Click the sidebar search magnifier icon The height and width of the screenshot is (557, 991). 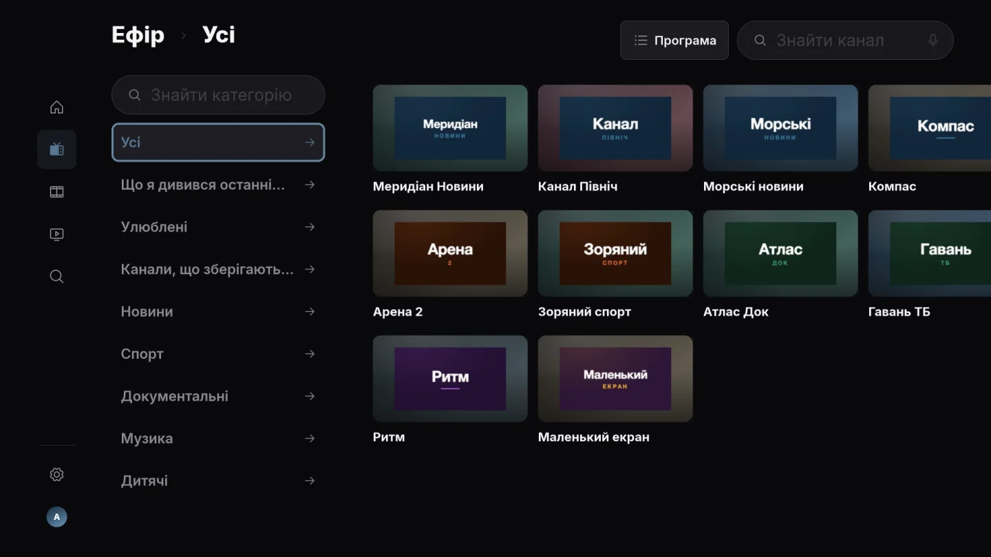tap(56, 276)
